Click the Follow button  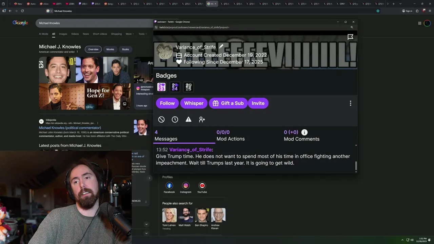tap(167, 103)
